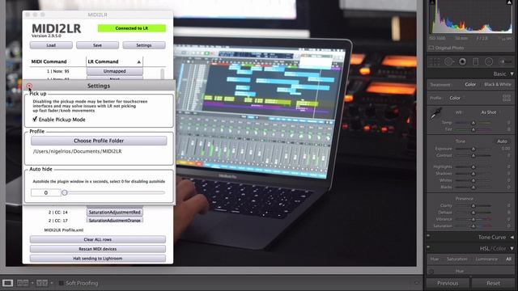Viewport: 518px width, 291px height.
Task: Click the Contrast slider handle
Action: [x=473, y=155]
